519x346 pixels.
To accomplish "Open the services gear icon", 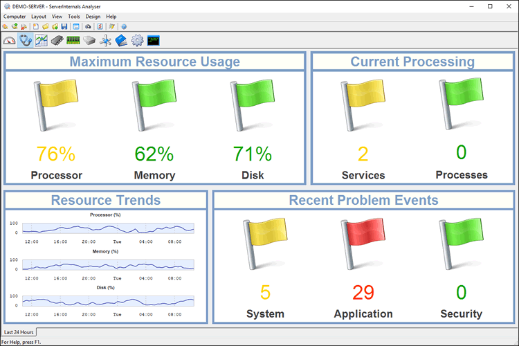I will click(137, 40).
